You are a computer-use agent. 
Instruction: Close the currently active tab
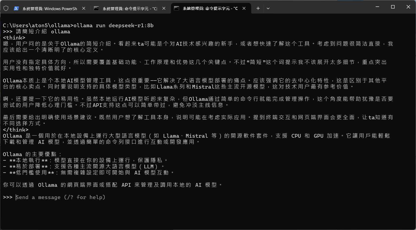pyautogui.click(x=244, y=8)
